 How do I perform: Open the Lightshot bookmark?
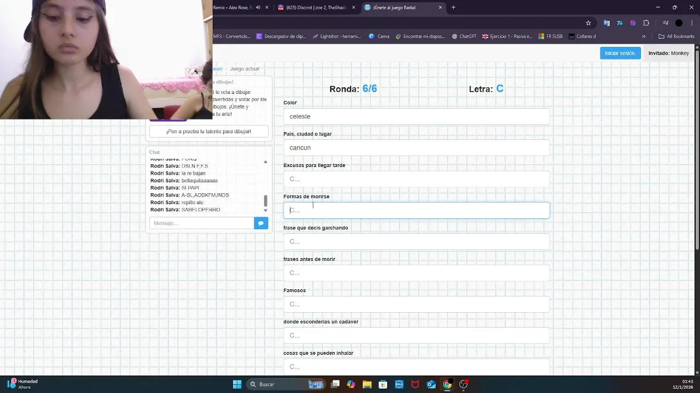[336, 37]
